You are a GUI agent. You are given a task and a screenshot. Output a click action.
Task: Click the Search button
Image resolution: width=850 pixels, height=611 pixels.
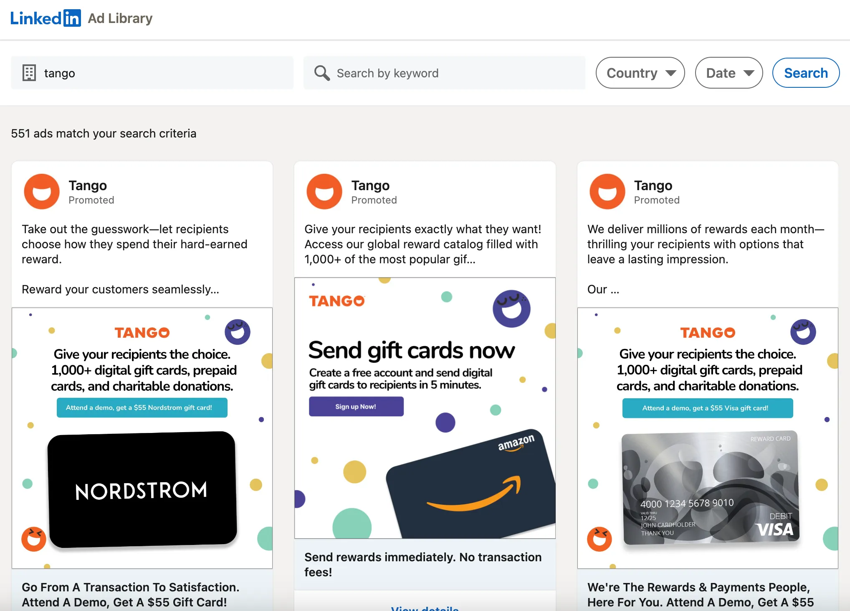[806, 73]
